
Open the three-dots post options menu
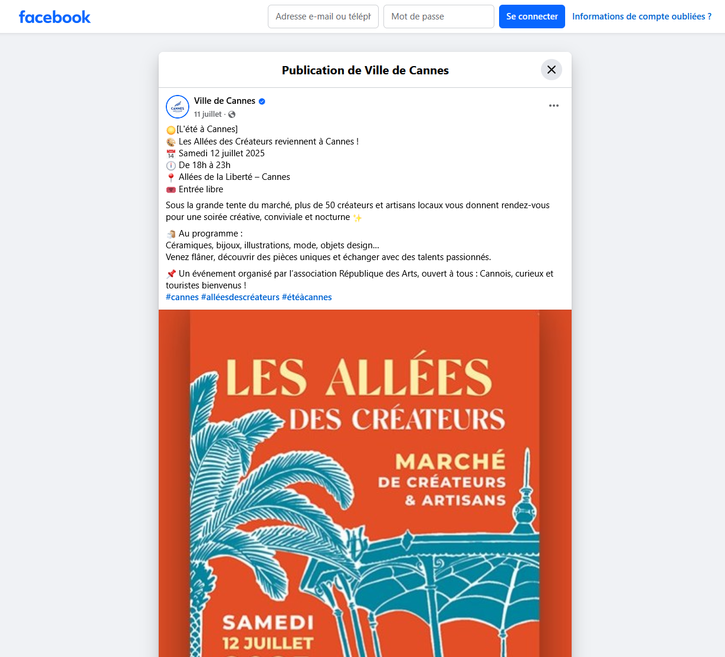[554, 106]
